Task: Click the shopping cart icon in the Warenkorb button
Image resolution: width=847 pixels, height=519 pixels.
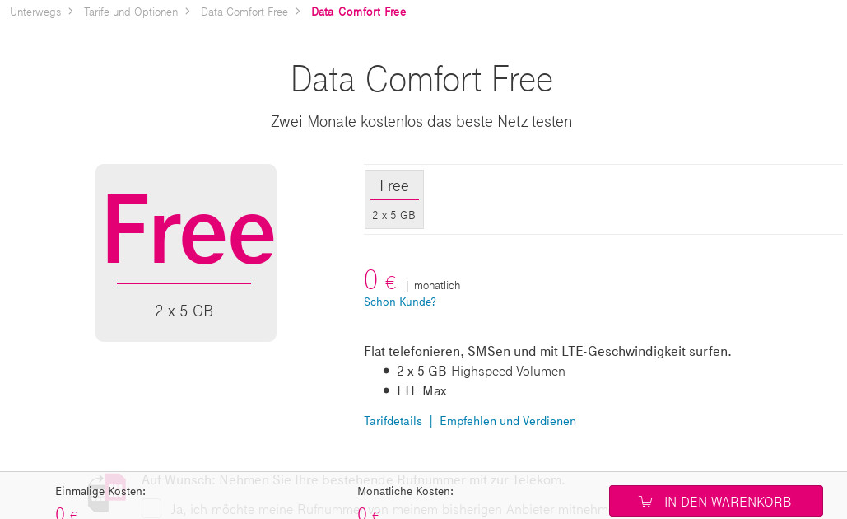Action: 646,502
